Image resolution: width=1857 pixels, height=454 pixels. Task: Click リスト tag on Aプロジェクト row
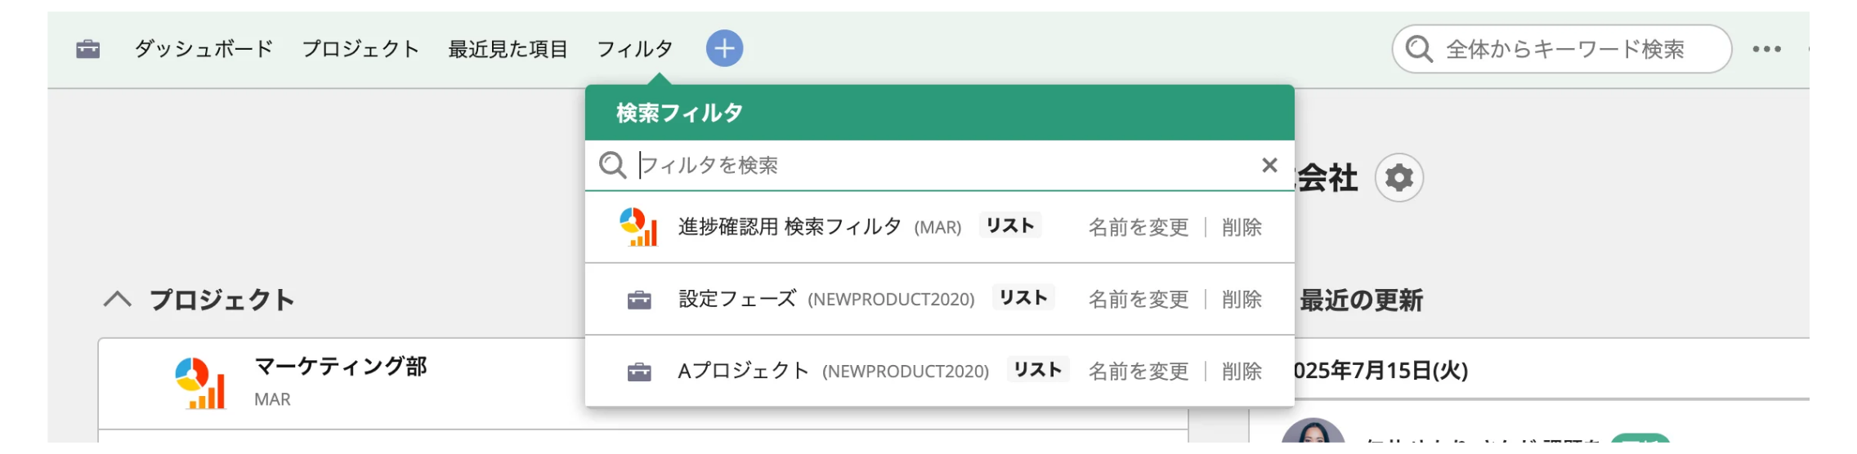[1038, 369]
